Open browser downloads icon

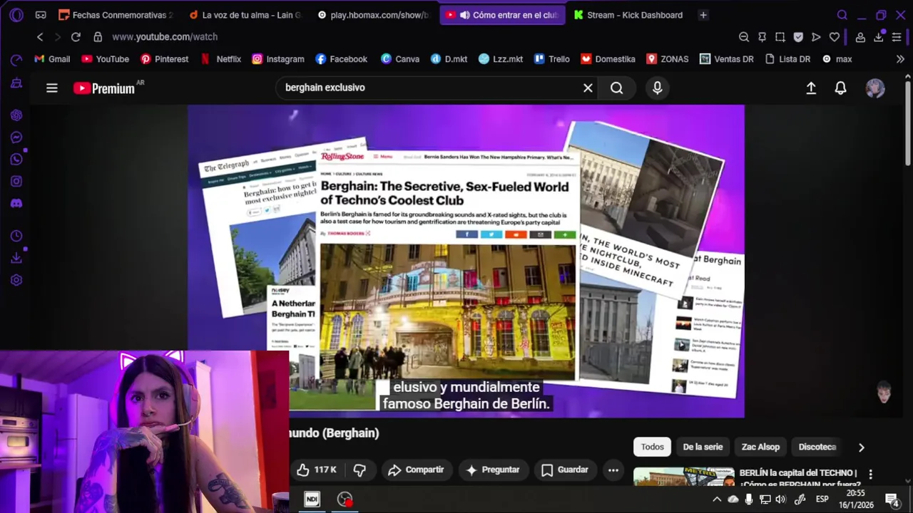pyautogui.click(x=879, y=37)
